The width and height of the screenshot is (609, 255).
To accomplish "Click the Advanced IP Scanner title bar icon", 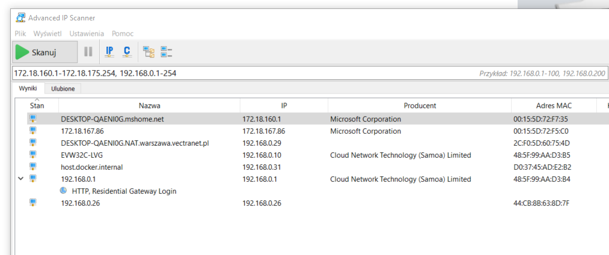I will click(x=20, y=18).
